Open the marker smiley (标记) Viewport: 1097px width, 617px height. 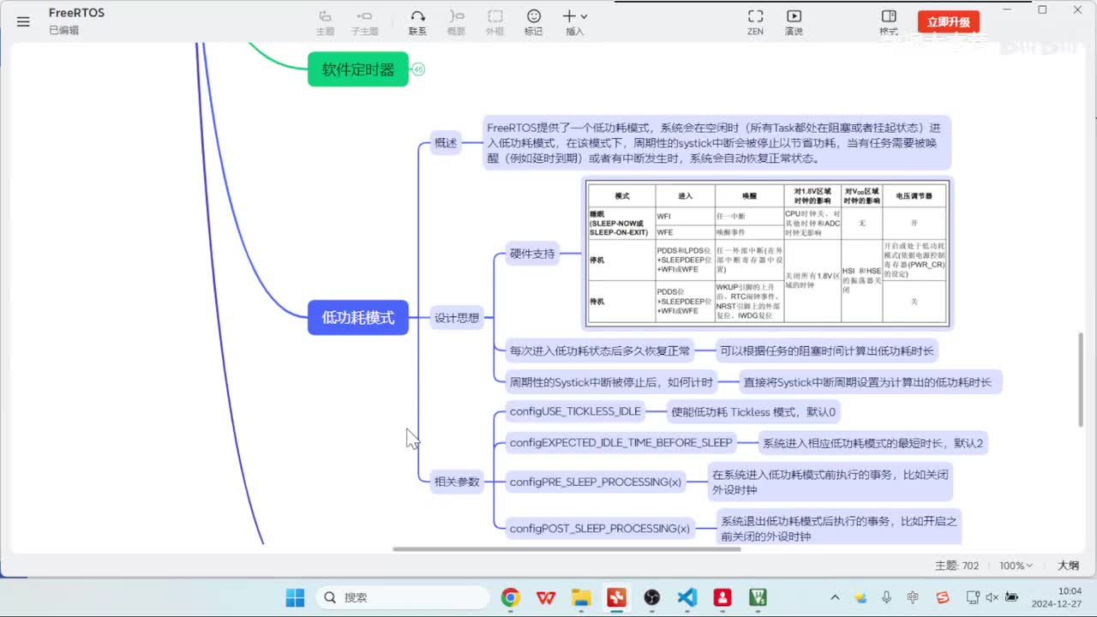[534, 22]
